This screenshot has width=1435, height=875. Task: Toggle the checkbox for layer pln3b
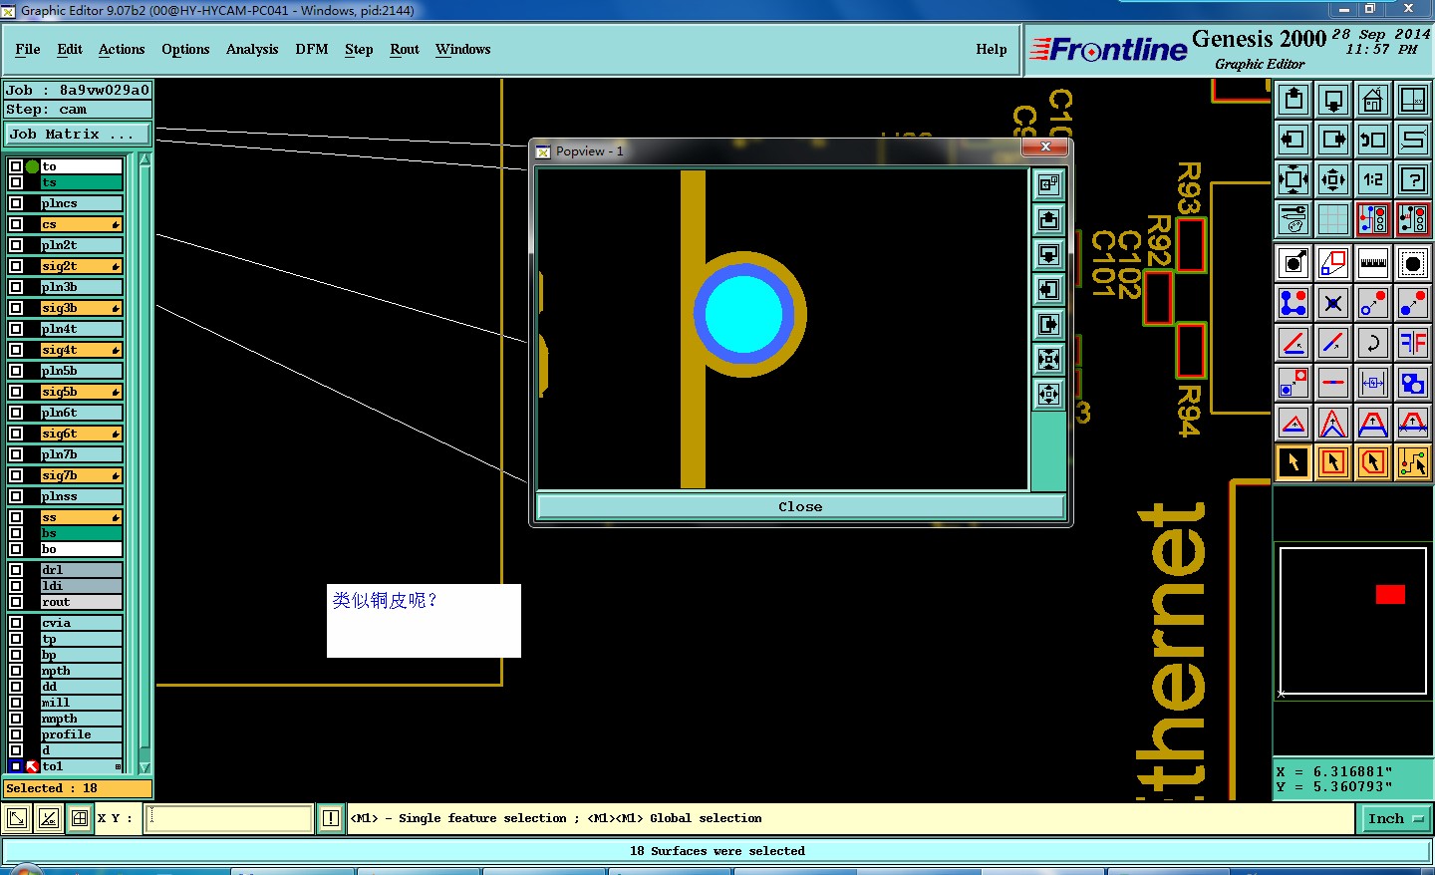[16, 287]
